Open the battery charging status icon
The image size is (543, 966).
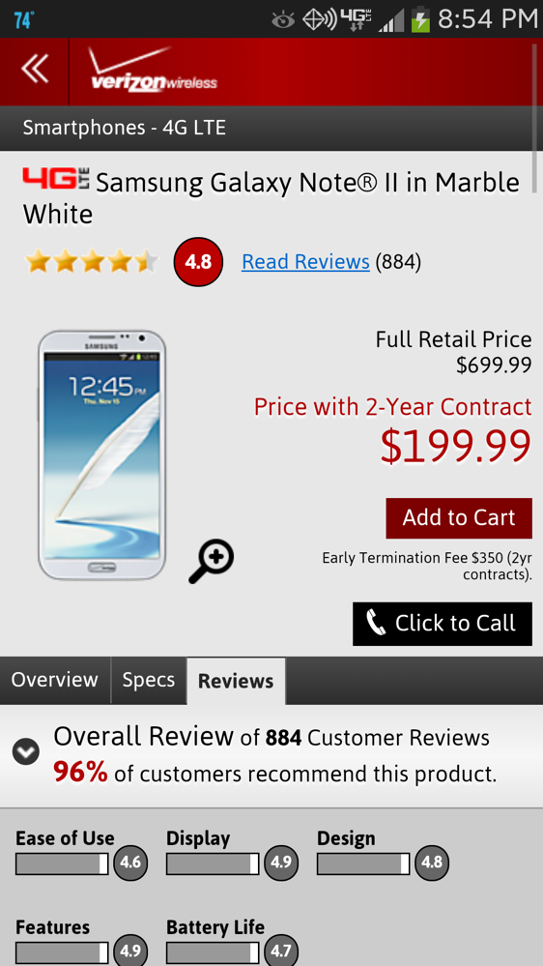pyautogui.click(x=420, y=19)
